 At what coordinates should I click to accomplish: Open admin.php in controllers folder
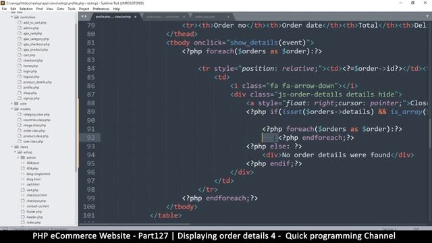click(31, 28)
